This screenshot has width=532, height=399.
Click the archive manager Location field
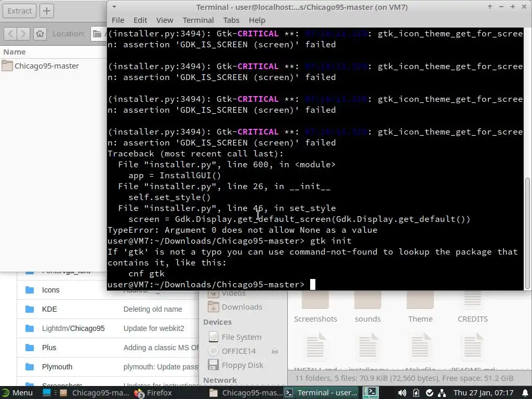point(99,34)
